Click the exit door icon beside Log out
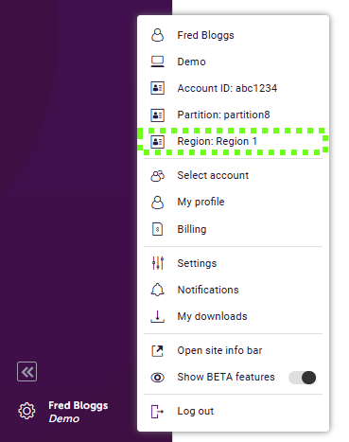349x442 pixels. (157, 412)
